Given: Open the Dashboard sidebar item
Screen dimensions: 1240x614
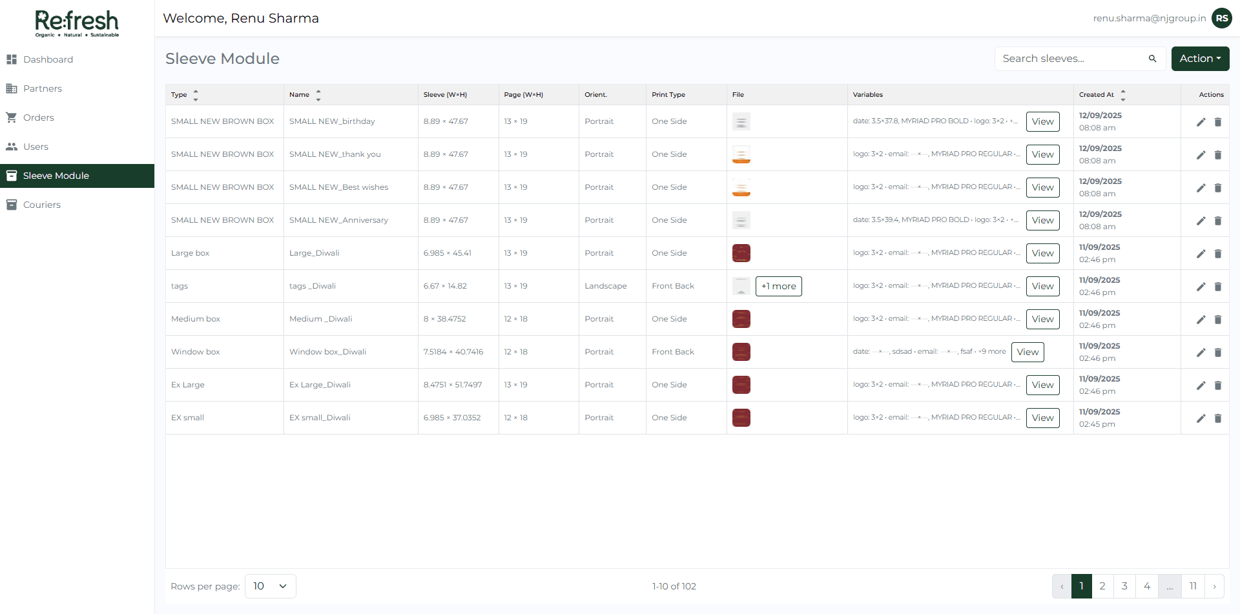Looking at the screenshot, I should [77, 59].
